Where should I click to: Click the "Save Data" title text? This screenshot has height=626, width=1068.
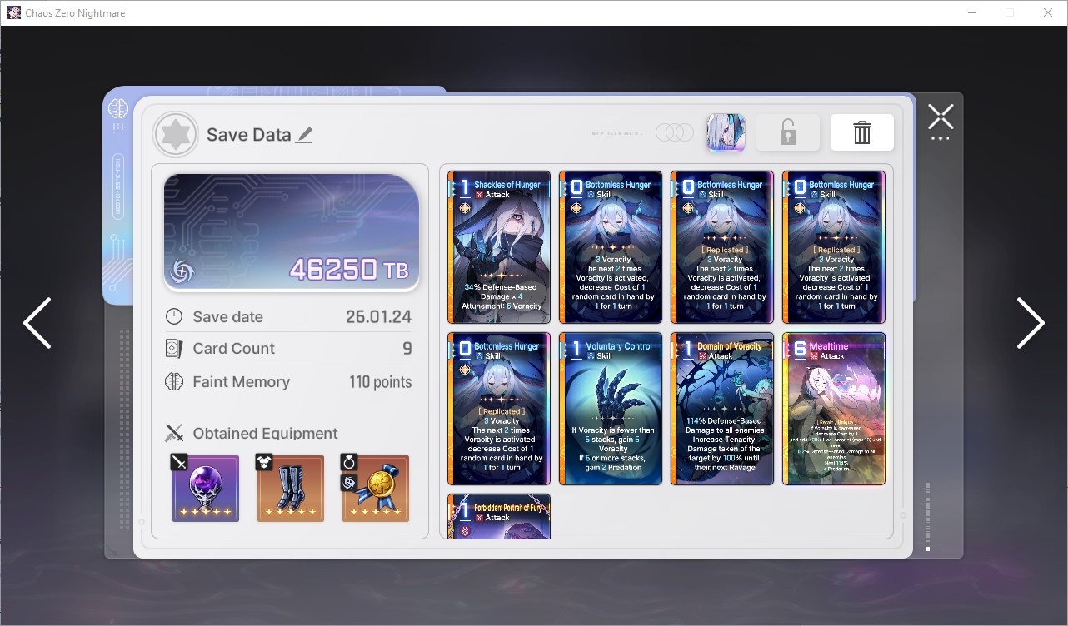pyautogui.click(x=249, y=135)
